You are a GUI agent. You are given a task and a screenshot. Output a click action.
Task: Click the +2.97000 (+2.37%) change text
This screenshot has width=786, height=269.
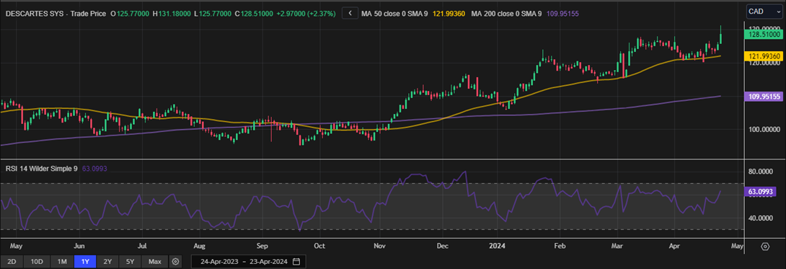(305, 14)
